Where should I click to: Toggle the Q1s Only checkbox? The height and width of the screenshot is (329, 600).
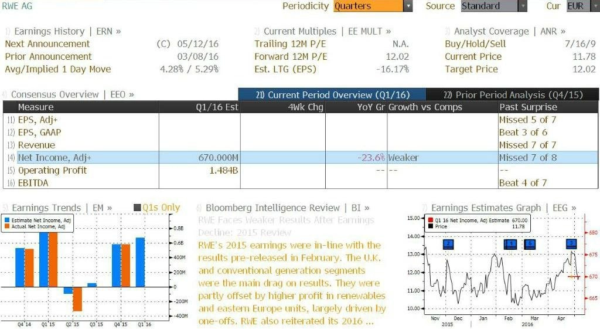[137, 208]
